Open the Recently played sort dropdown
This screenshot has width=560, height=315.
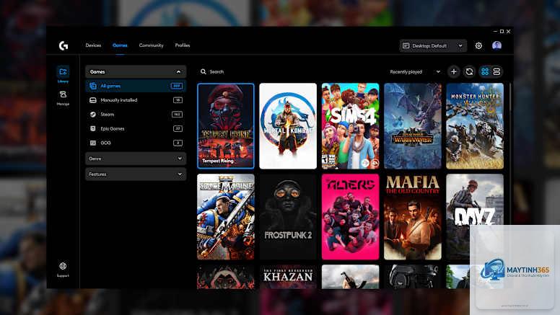(415, 71)
